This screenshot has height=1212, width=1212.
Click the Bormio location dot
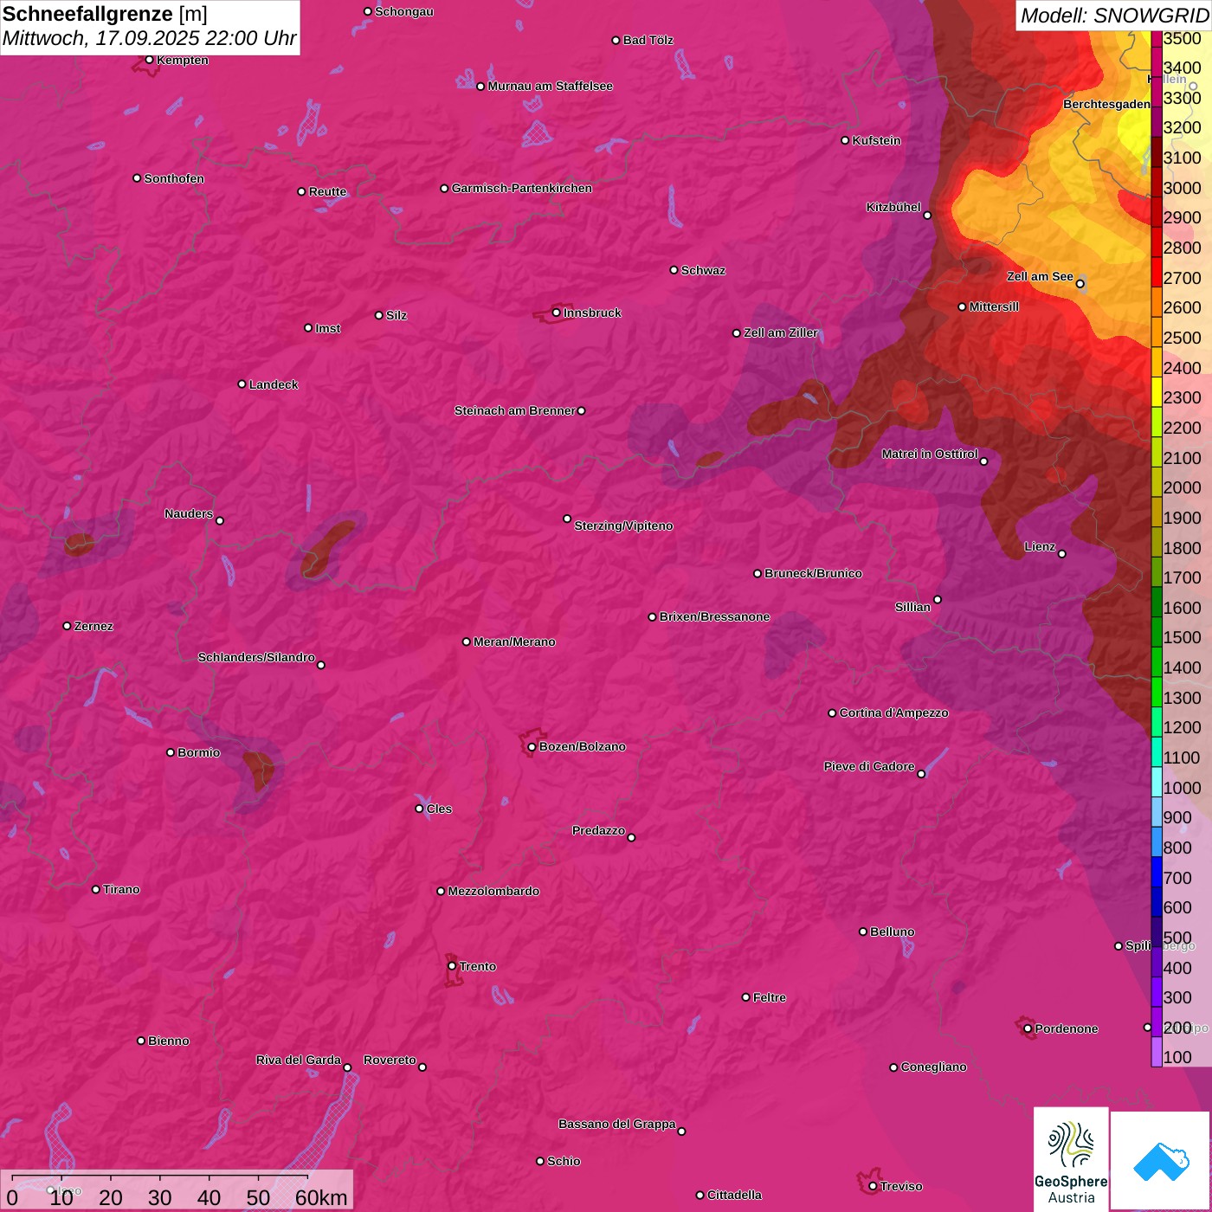(171, 752)
